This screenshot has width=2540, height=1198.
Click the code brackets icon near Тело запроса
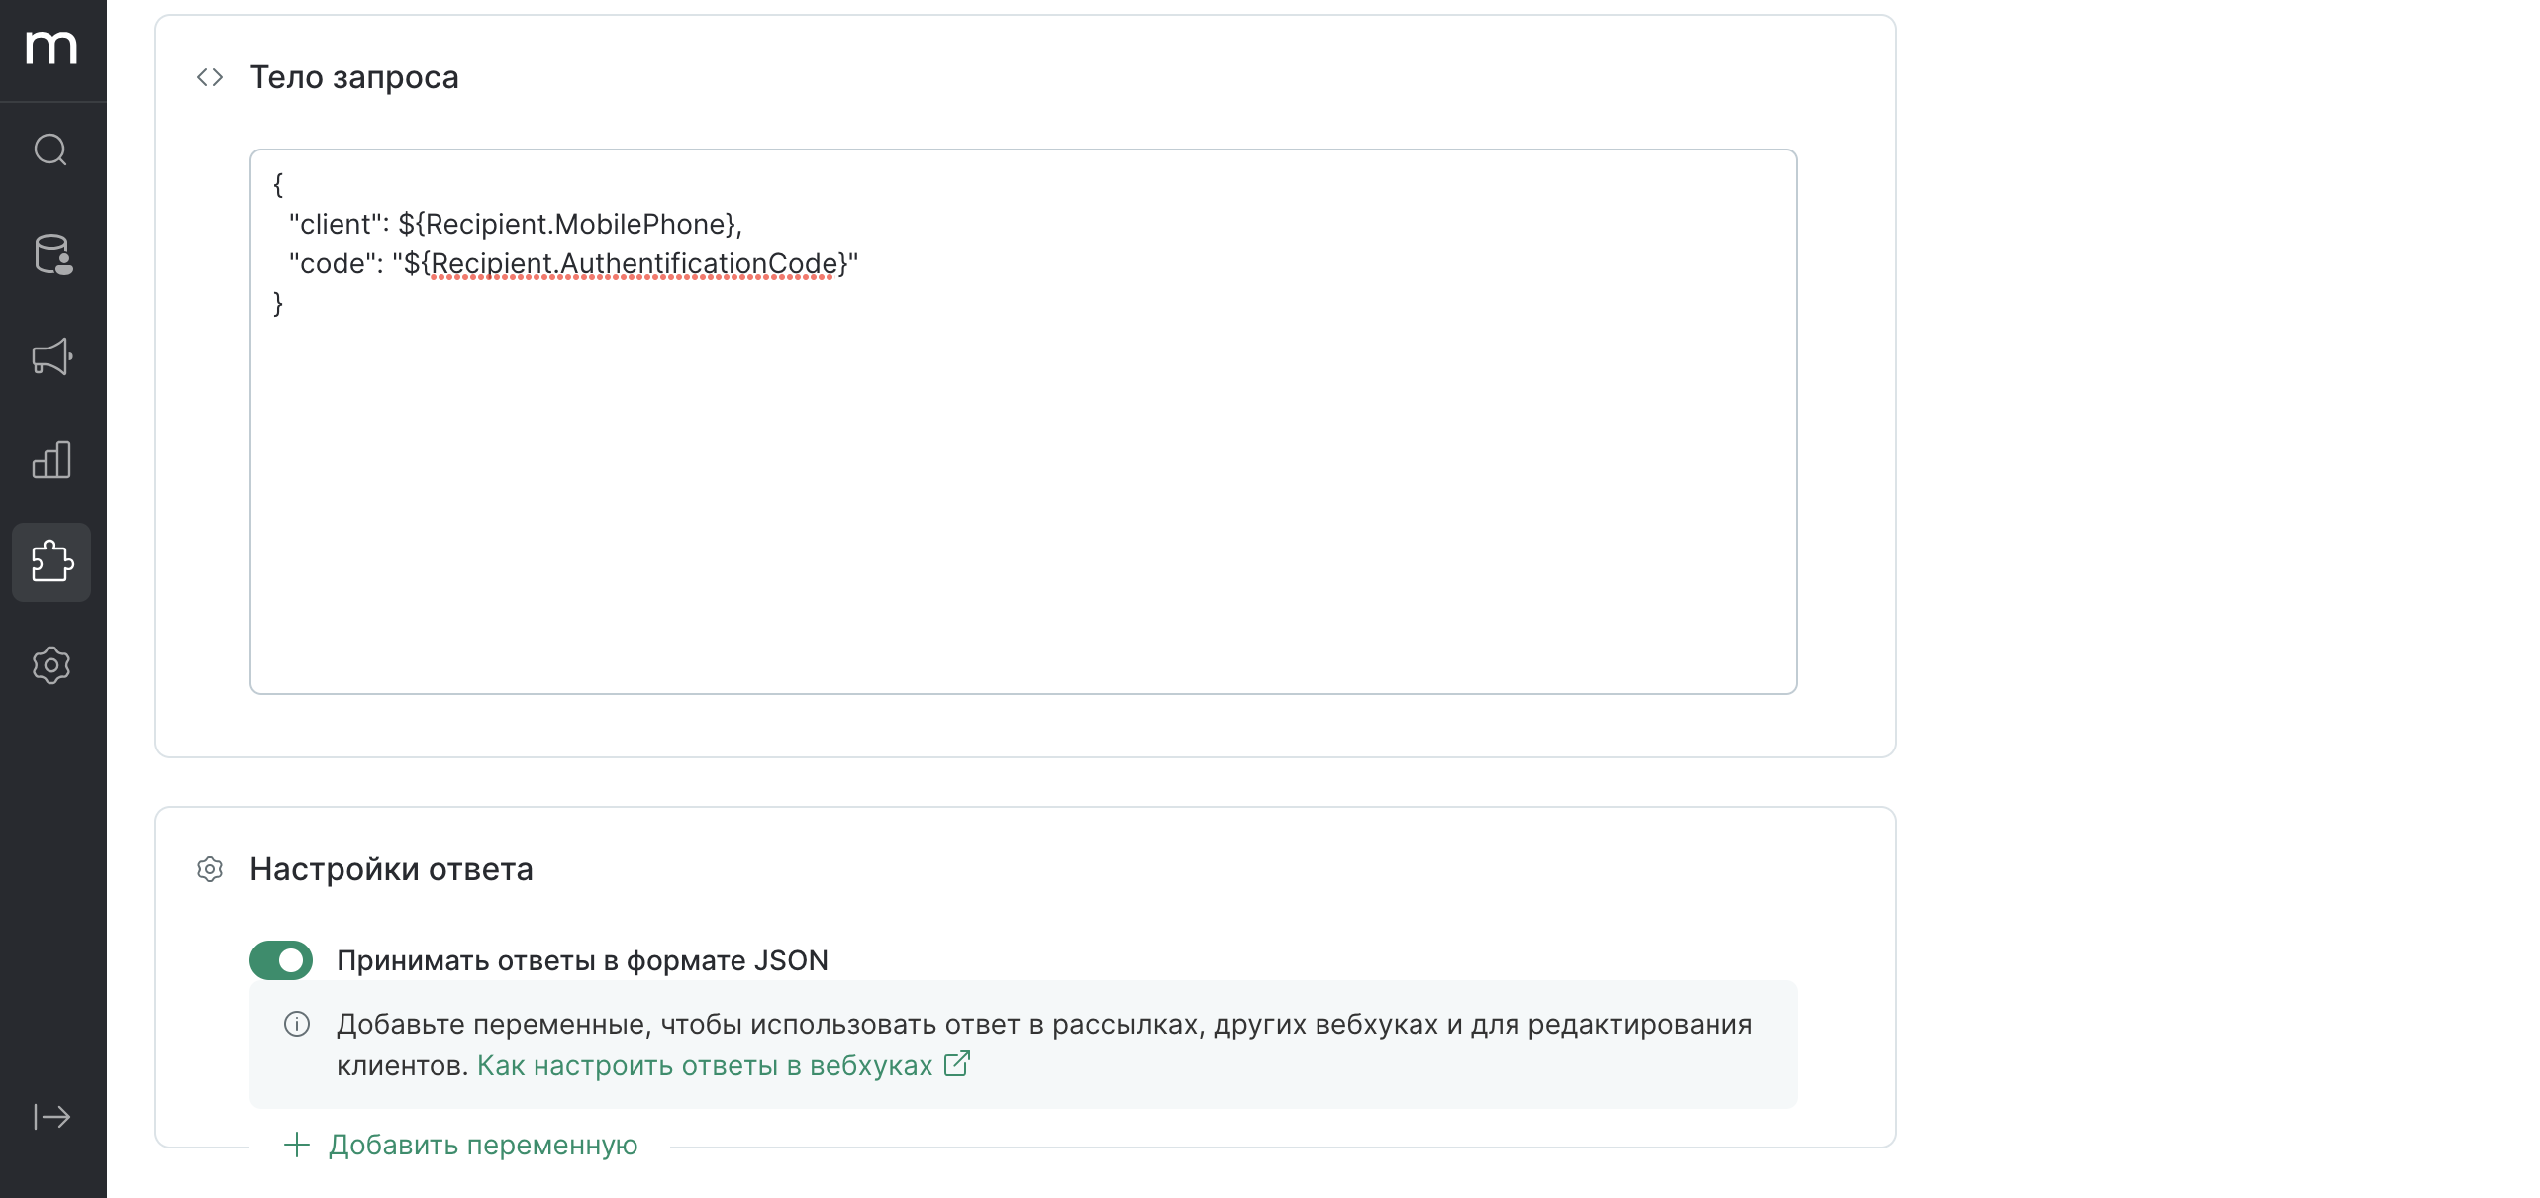point(210,77)
